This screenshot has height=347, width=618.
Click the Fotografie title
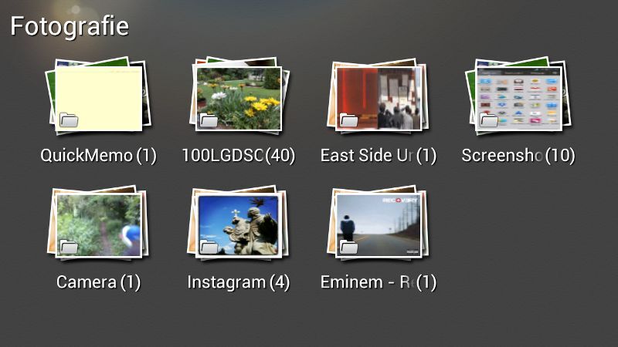70,27
